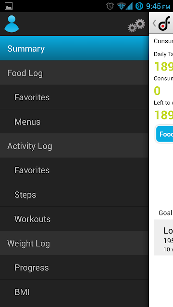Image resolution: width=173 pixels, height=307 pixels.
Task: Tap the app logo icon in header
Action: tap(164, 24)
